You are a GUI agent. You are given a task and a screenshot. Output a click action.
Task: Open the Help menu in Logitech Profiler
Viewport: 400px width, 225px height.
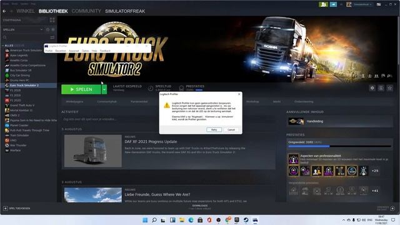(x=94, y=51)
